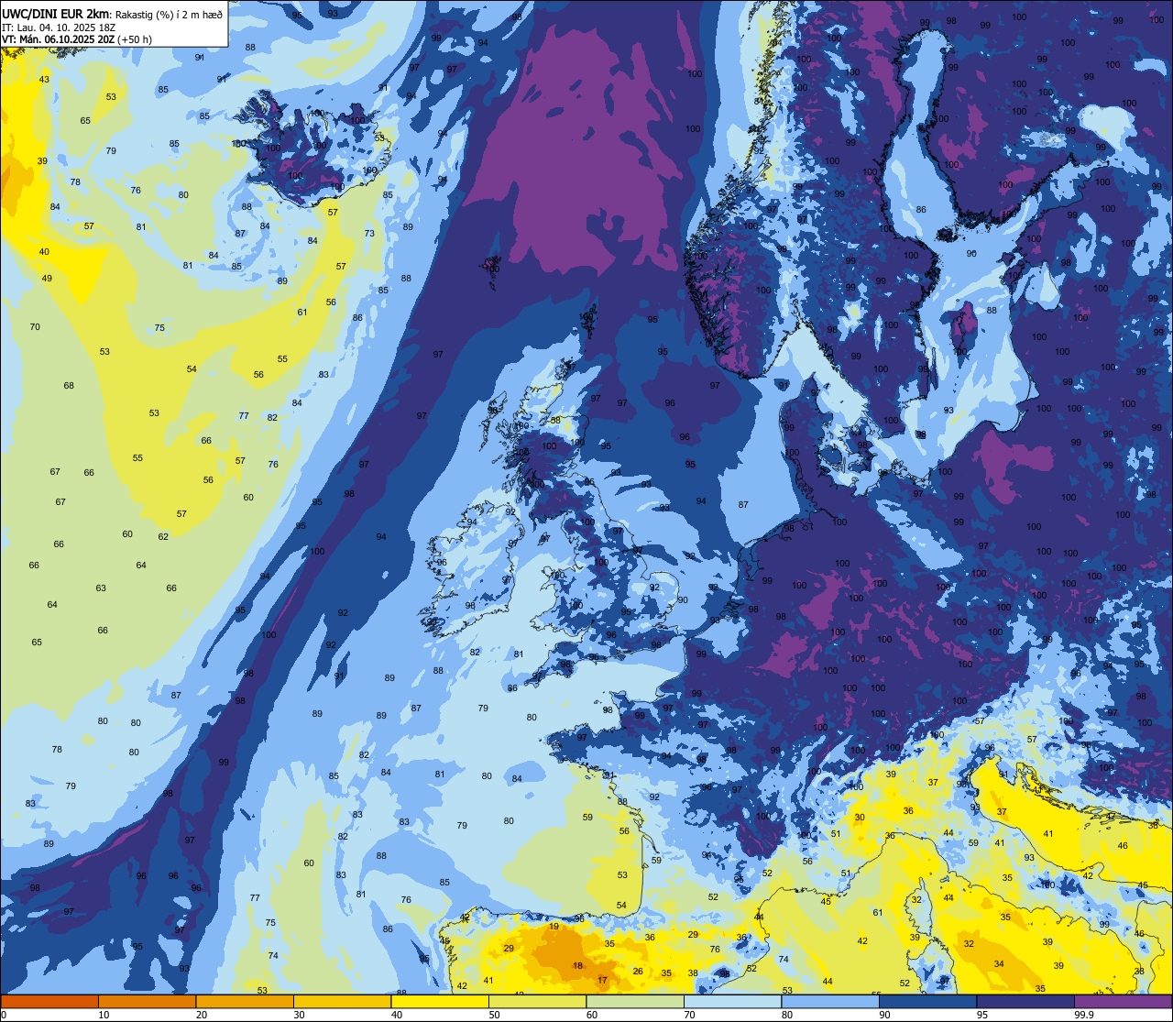Click the 10–20 orange legend color segment
This screenshot has width=1173, height=1022.
coord(147,1001)
